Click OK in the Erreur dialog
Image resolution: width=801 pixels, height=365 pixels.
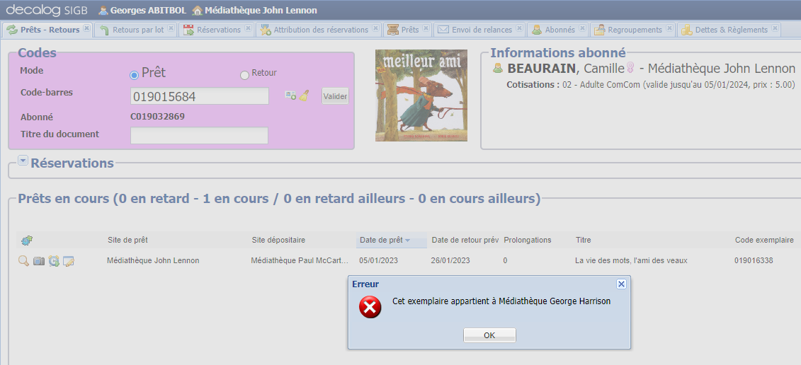489,335
